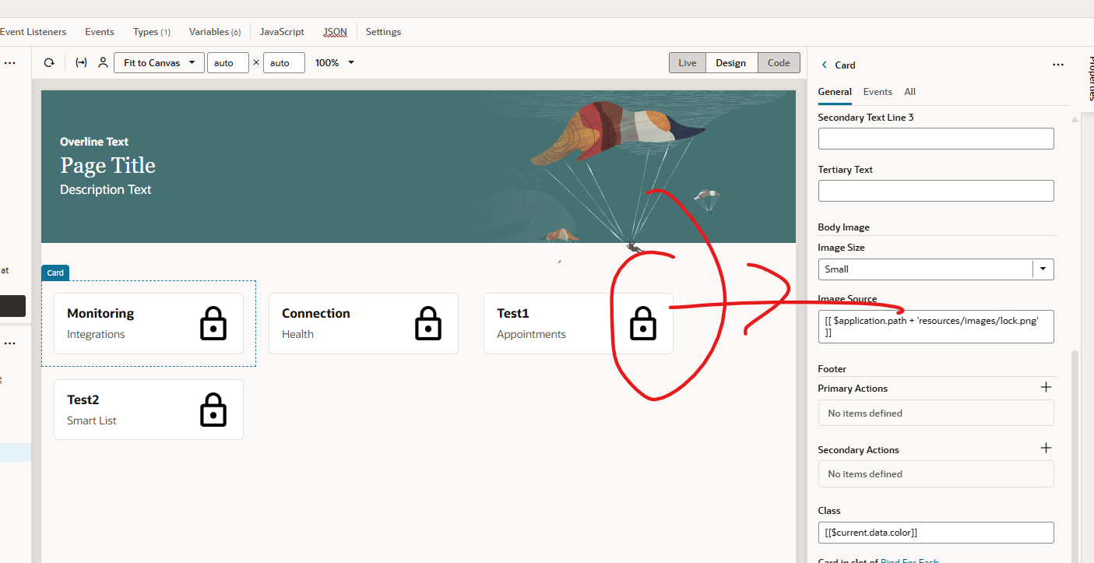Viewport: 1094px width, 563px height.
Task: Switch canvas to Code mode
Action: click(x=779, y=63)
